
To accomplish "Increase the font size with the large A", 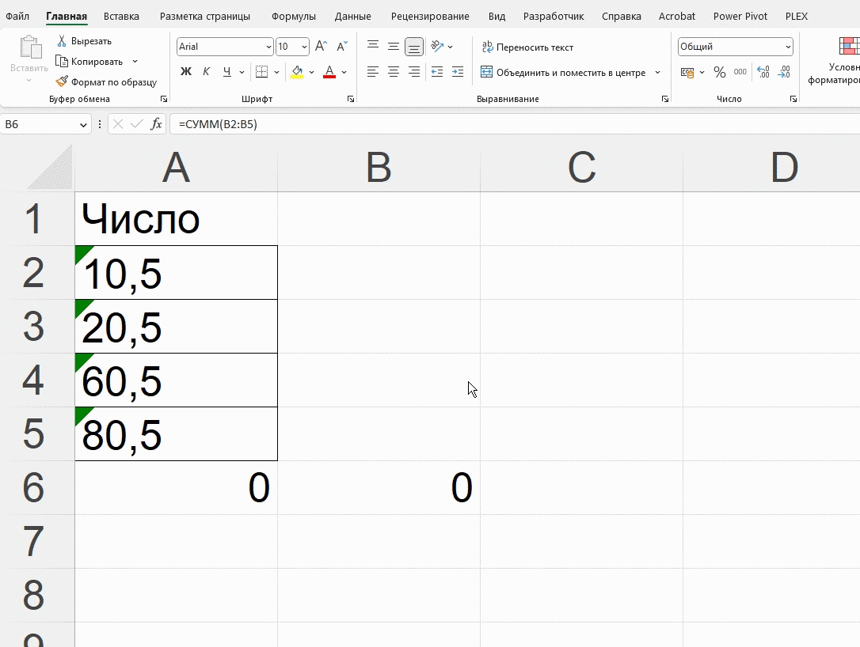I will click(x=321, y=47).
